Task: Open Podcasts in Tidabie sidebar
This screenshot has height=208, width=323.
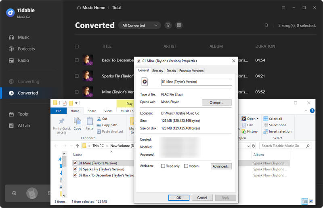Action: [x=22, y=49]
